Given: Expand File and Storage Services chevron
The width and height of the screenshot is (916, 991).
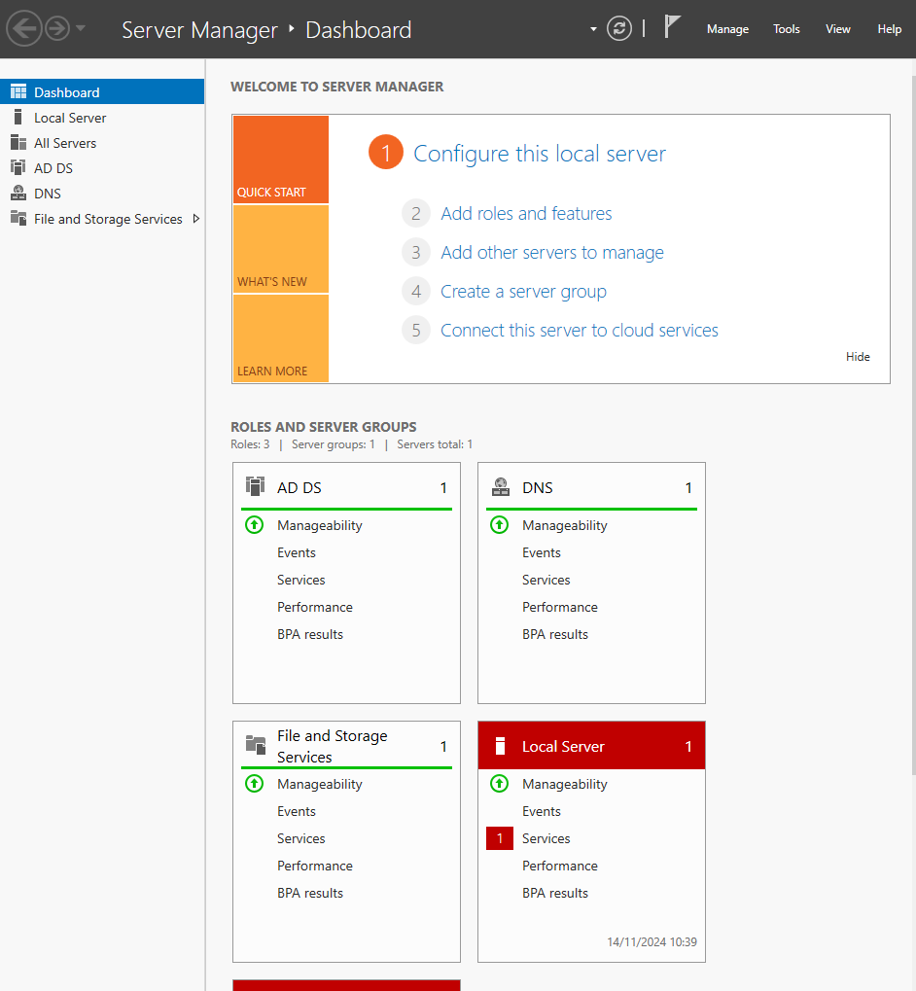Looking at the screenshot, I should coord(195,219).
